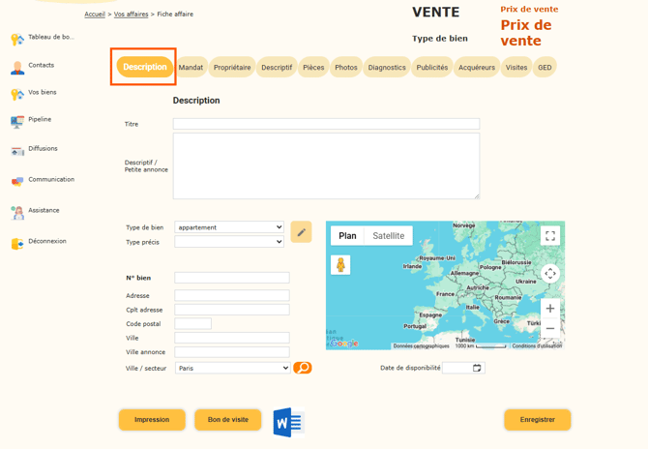This screenshot has height=449, width=648.
Task: Zoom in on the map with plus
Action: tap(550, 309)
